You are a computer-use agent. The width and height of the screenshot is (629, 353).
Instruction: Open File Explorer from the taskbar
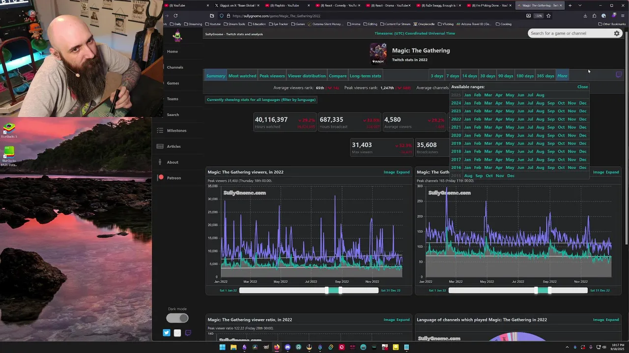coord(233,347)
